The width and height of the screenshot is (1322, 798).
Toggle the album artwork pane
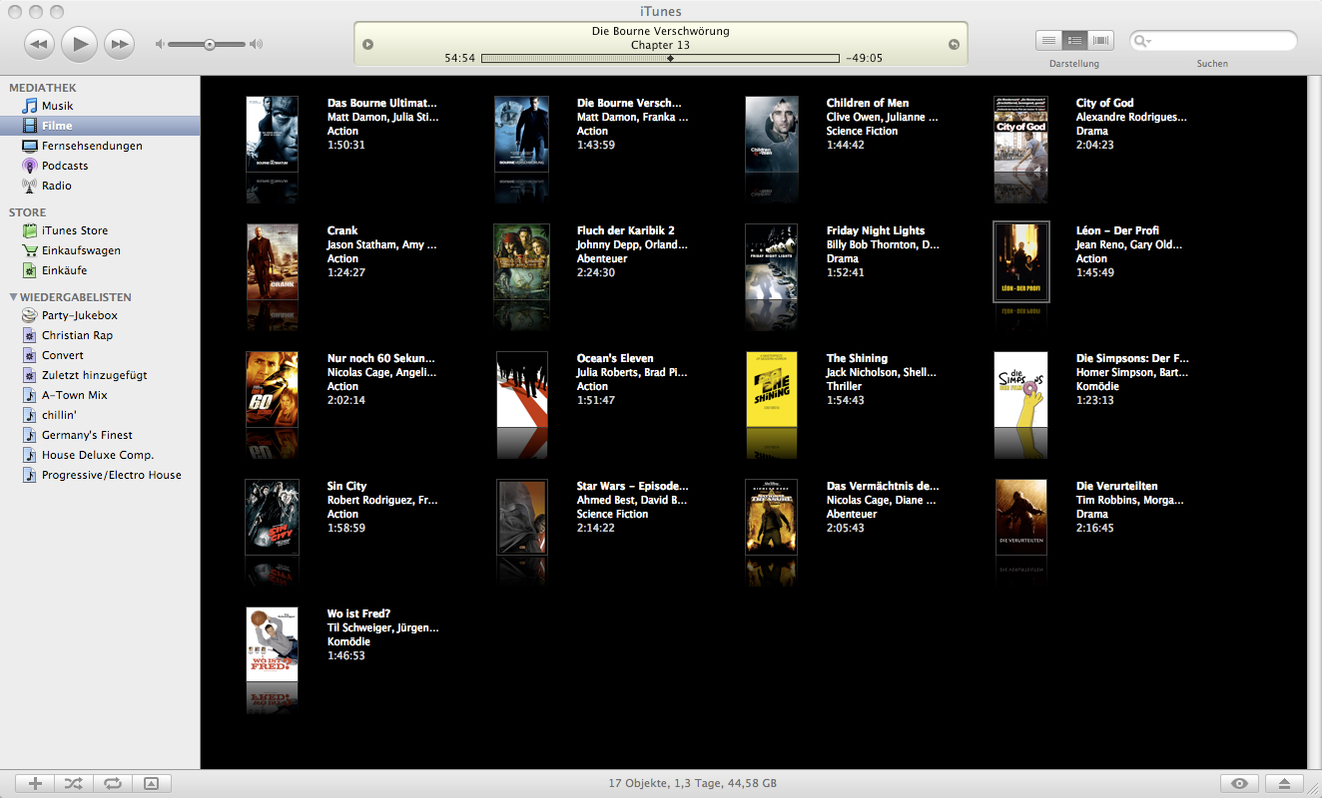pyautogui.click(x=151, y=783)
